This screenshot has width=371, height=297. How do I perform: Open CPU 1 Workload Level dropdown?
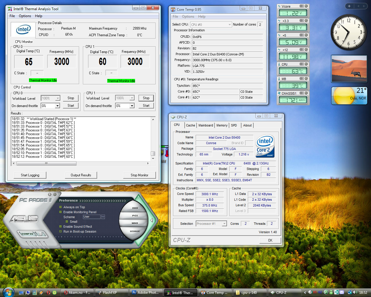pos(132,98)
